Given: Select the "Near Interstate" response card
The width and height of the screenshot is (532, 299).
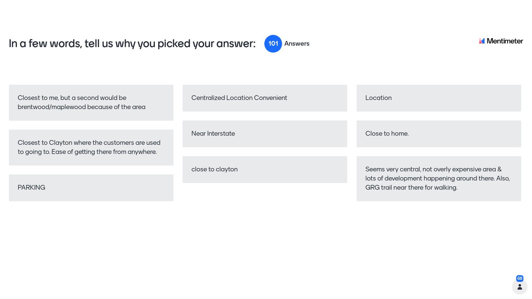Looking at the screenshot, I should pos(265,134).
